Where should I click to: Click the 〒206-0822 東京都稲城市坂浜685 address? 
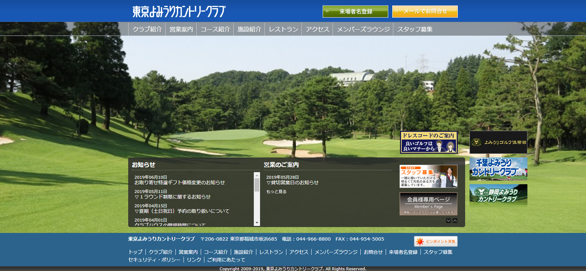tap(239, 239)
